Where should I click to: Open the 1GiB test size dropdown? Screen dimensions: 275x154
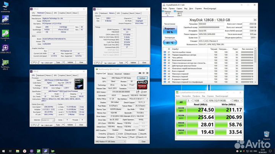click(199, 100)
